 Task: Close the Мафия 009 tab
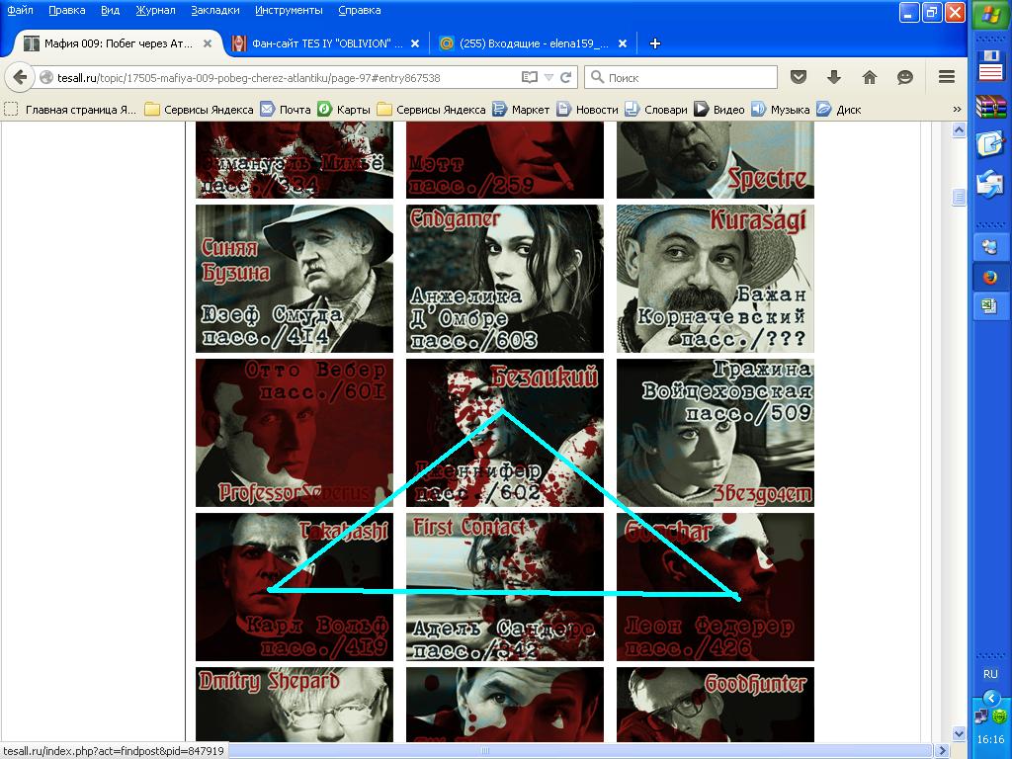[x=208, y=43]
